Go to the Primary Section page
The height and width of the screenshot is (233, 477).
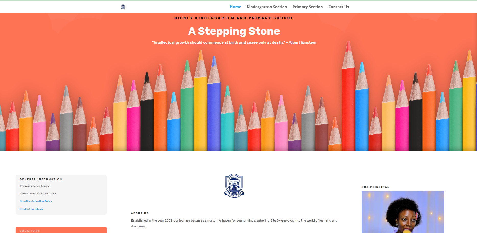(x=308, y=7)
